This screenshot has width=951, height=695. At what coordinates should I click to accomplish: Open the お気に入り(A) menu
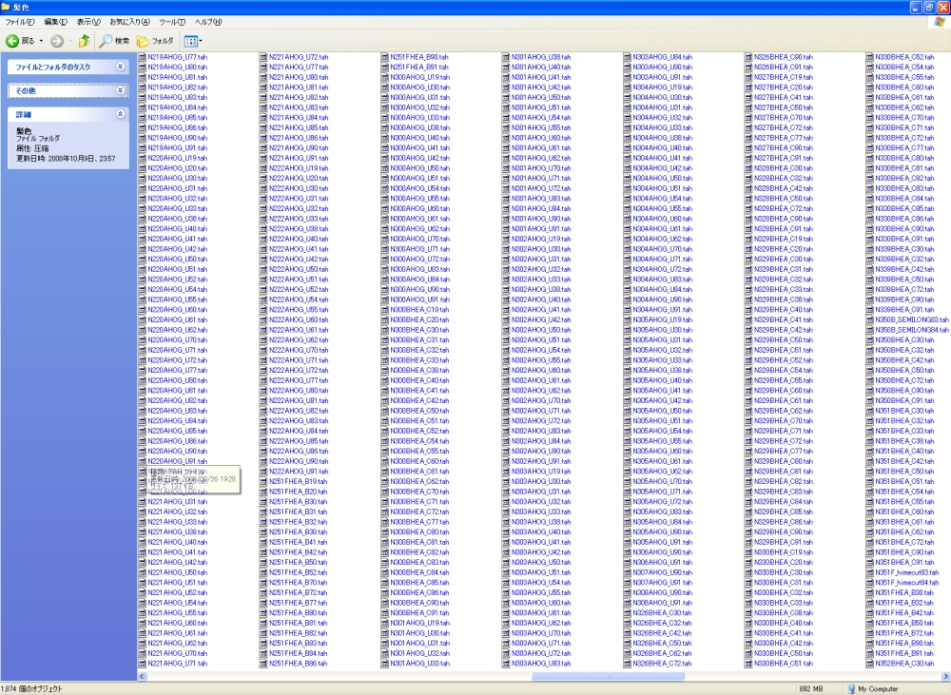click(x=129, y=21)
